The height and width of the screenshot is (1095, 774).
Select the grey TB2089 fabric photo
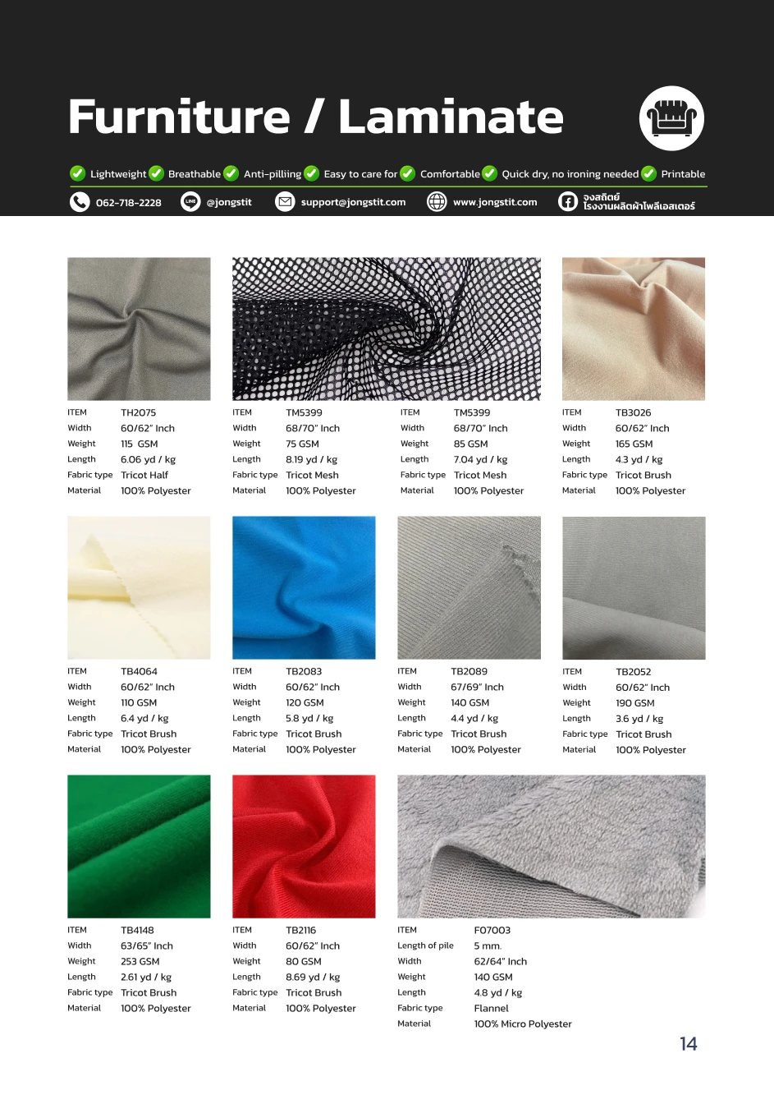click(x=469, y=587)
